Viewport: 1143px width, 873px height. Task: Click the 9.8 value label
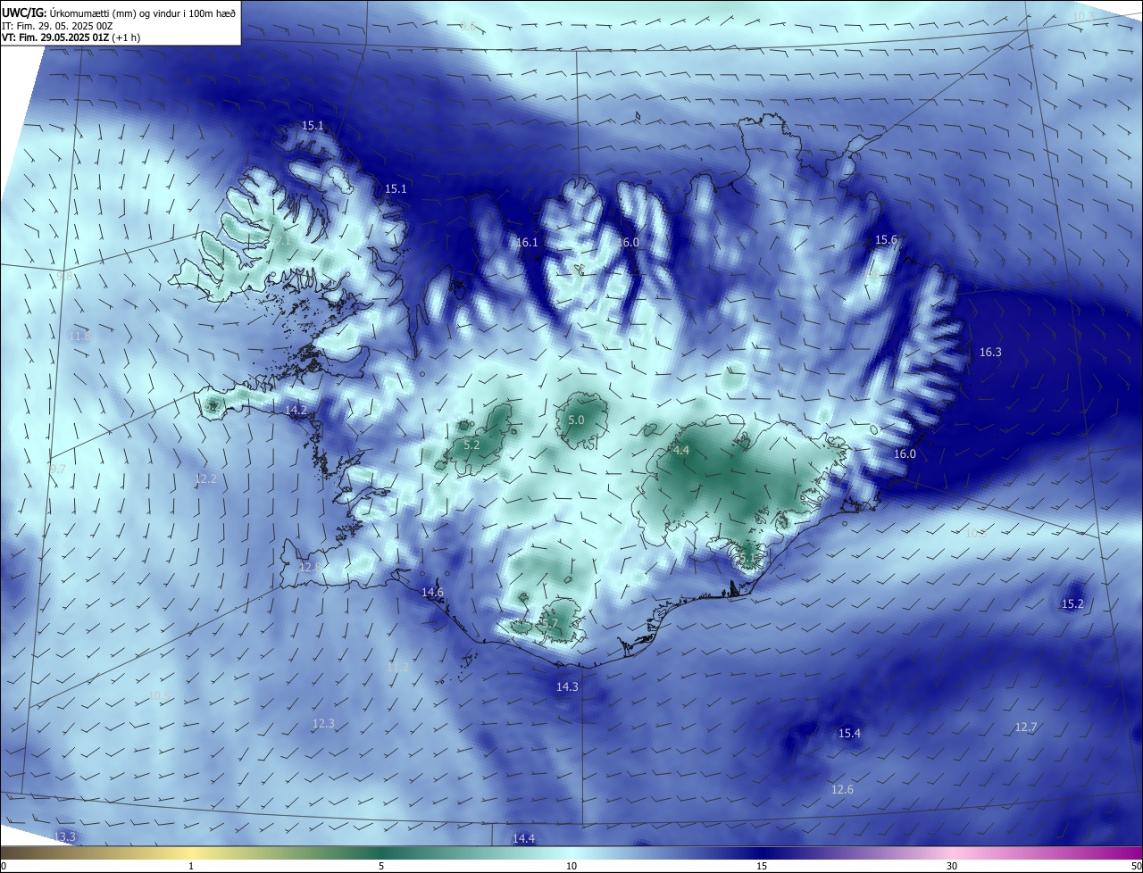(64, 277)
